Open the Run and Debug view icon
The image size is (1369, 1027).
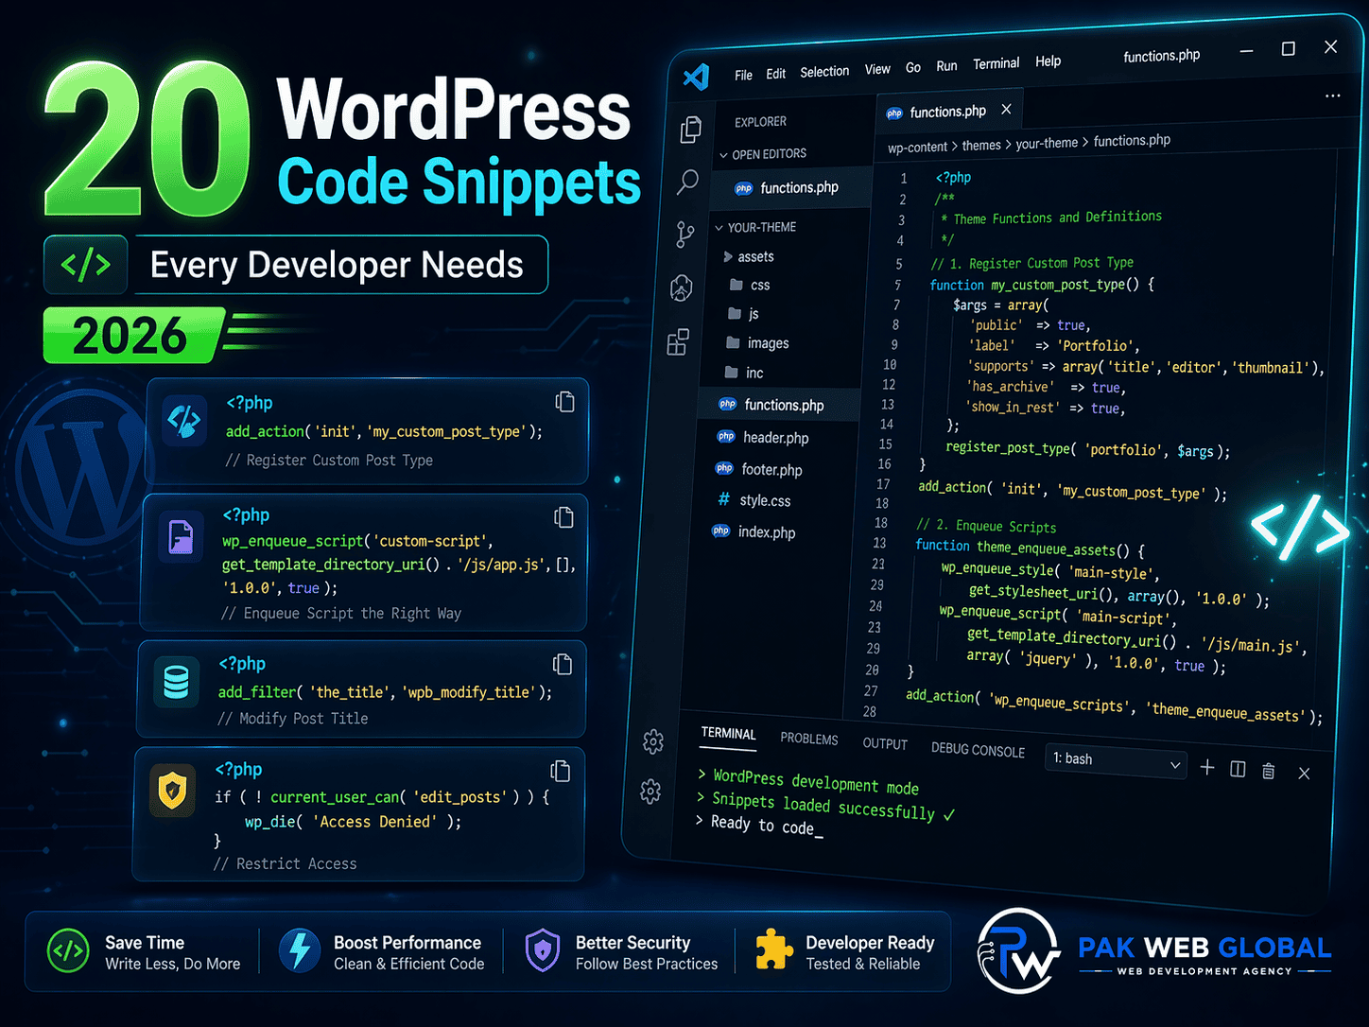point(682,287)
